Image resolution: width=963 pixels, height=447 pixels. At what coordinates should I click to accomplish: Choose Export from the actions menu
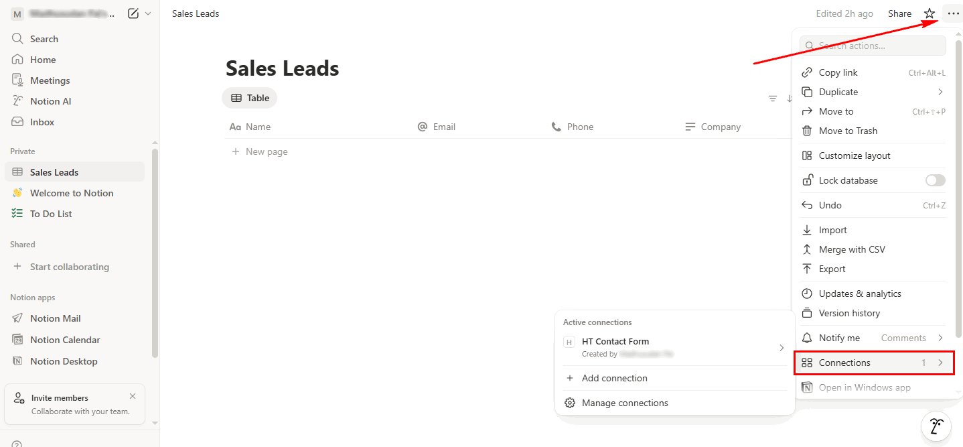[831, 269]
